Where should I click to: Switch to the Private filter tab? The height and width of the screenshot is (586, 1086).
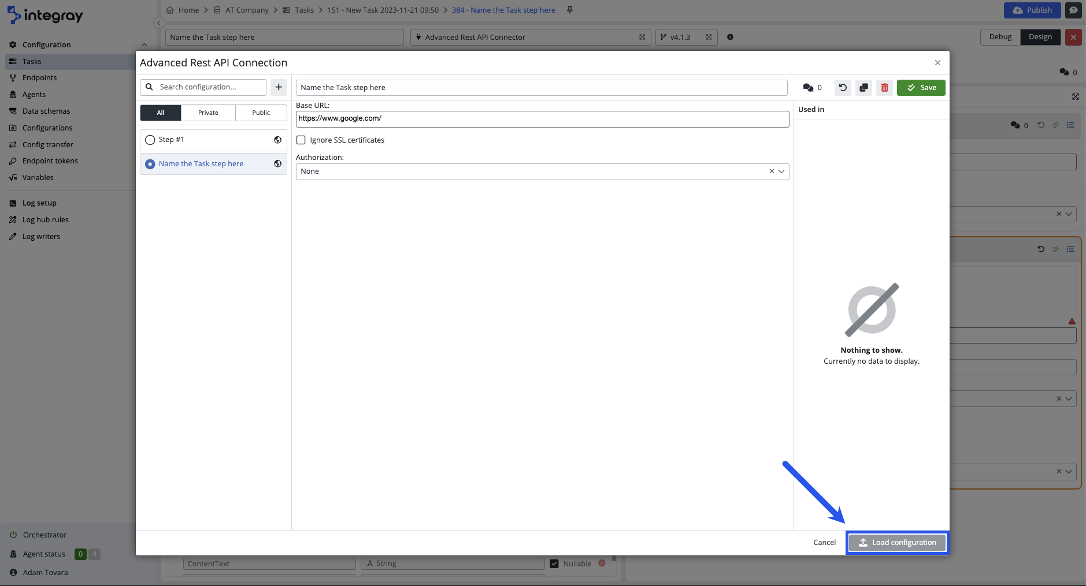(208, 113)
